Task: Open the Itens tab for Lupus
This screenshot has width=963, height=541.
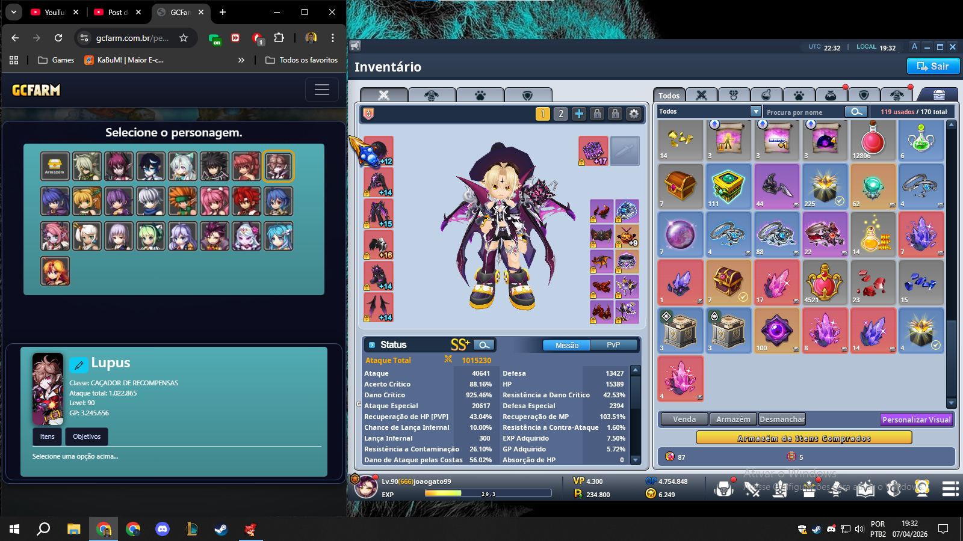Action: pyautogui.click(x=48, y=436)
